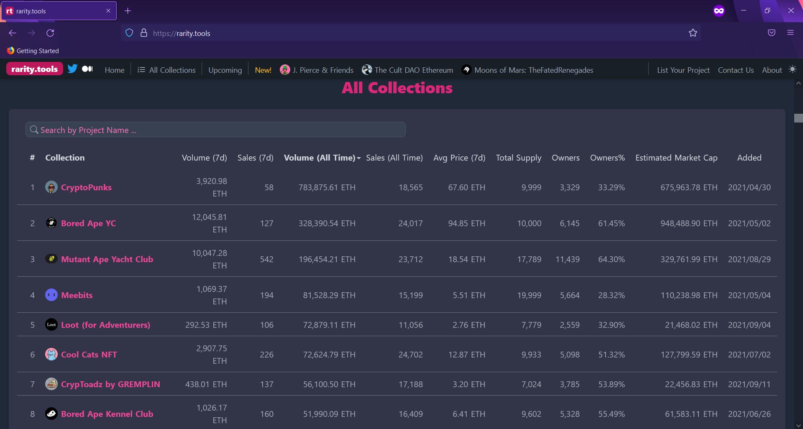Image resolution: width=803 pixels, height=429 pixels.
Task: Open the List Your Project page
Action: pyautogui.click(x=683, y=70)
